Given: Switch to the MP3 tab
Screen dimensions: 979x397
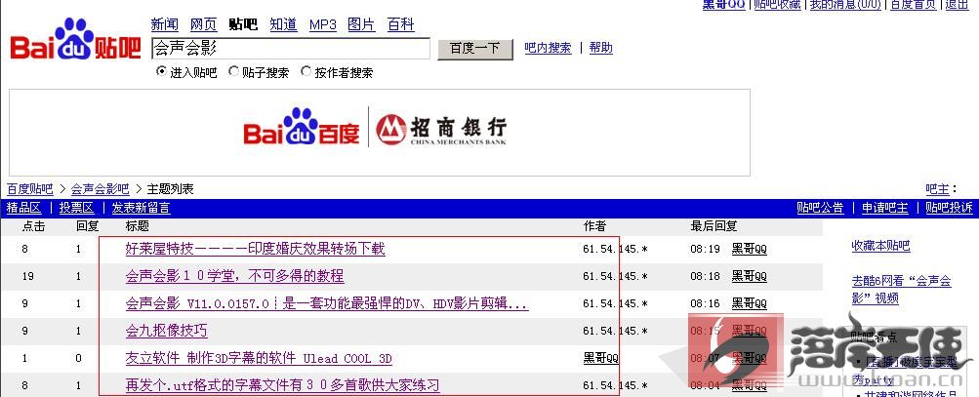Looking at the screenshot, I should pyautogui.click(x=323, y=25).
